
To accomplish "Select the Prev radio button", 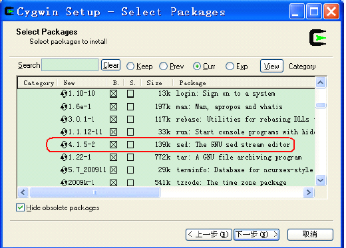I will coord(163,66).
